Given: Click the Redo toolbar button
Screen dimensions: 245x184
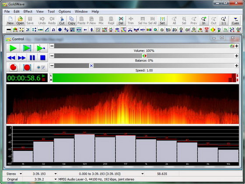Looking at the screenshot, I should [52, 21].
